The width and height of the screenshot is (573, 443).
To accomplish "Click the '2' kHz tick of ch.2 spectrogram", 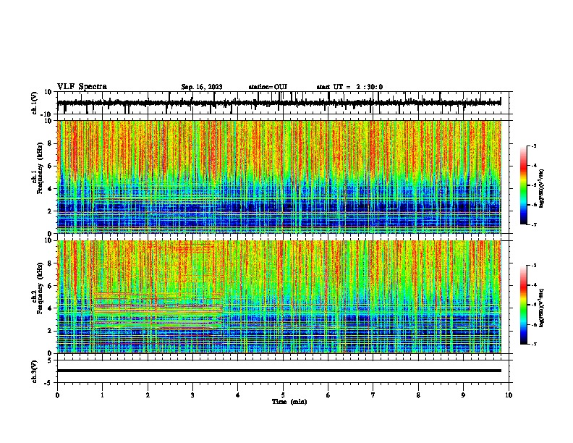I will (x=50, y=331).
